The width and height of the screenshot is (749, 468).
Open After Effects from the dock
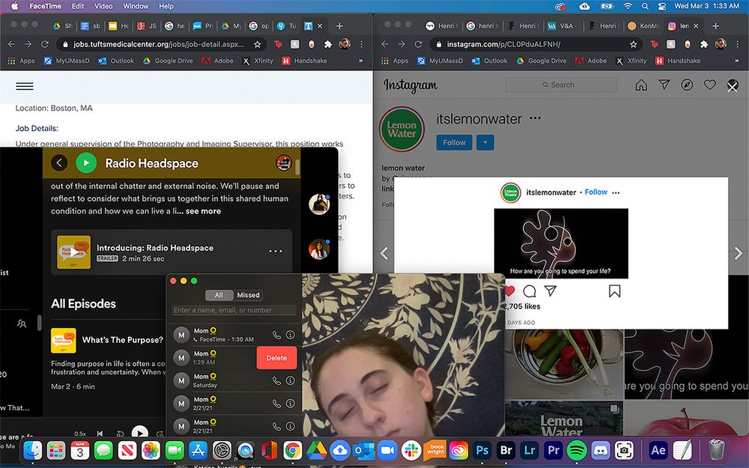coord(658,450)
